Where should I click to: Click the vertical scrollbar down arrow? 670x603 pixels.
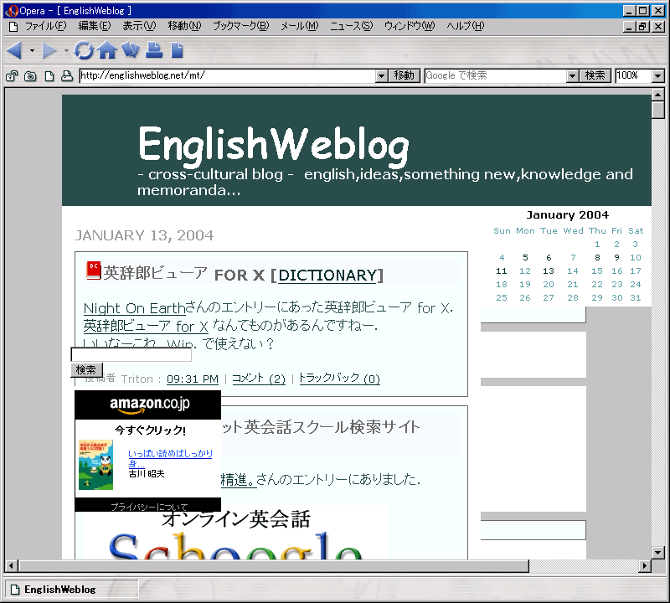tap(658, 552)
